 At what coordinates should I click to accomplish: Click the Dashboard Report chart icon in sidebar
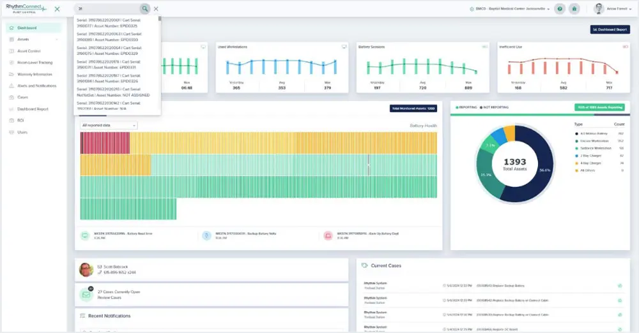(x=12, y=109)
